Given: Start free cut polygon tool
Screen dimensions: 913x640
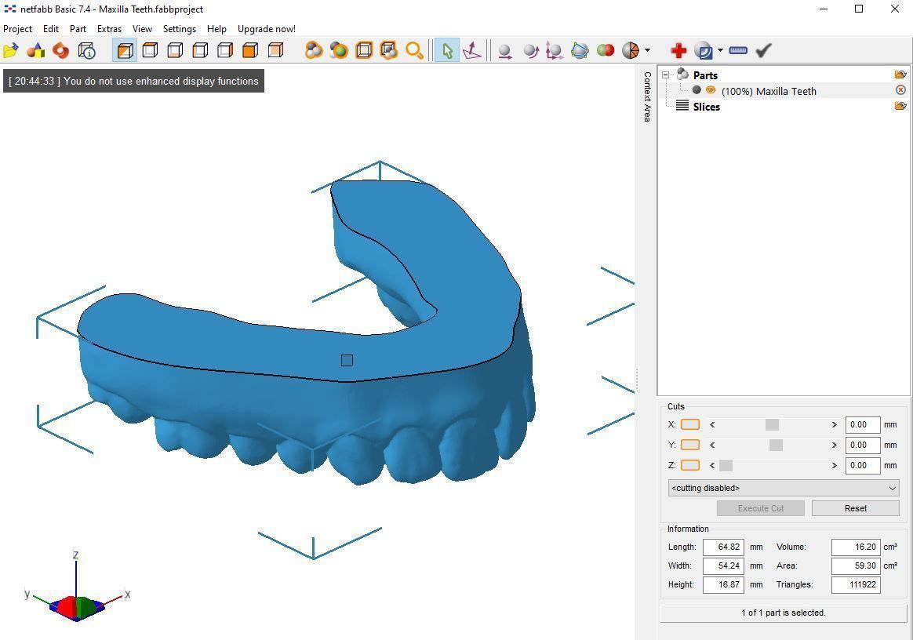Looking at the screenshot, I should point(580,51).
